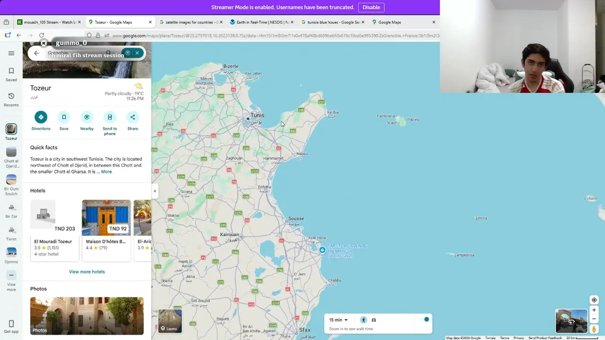The height and width of the screenshot is (340, 605).
Task: Click the Sousse city label on map
Action: (x=296, y=219)
